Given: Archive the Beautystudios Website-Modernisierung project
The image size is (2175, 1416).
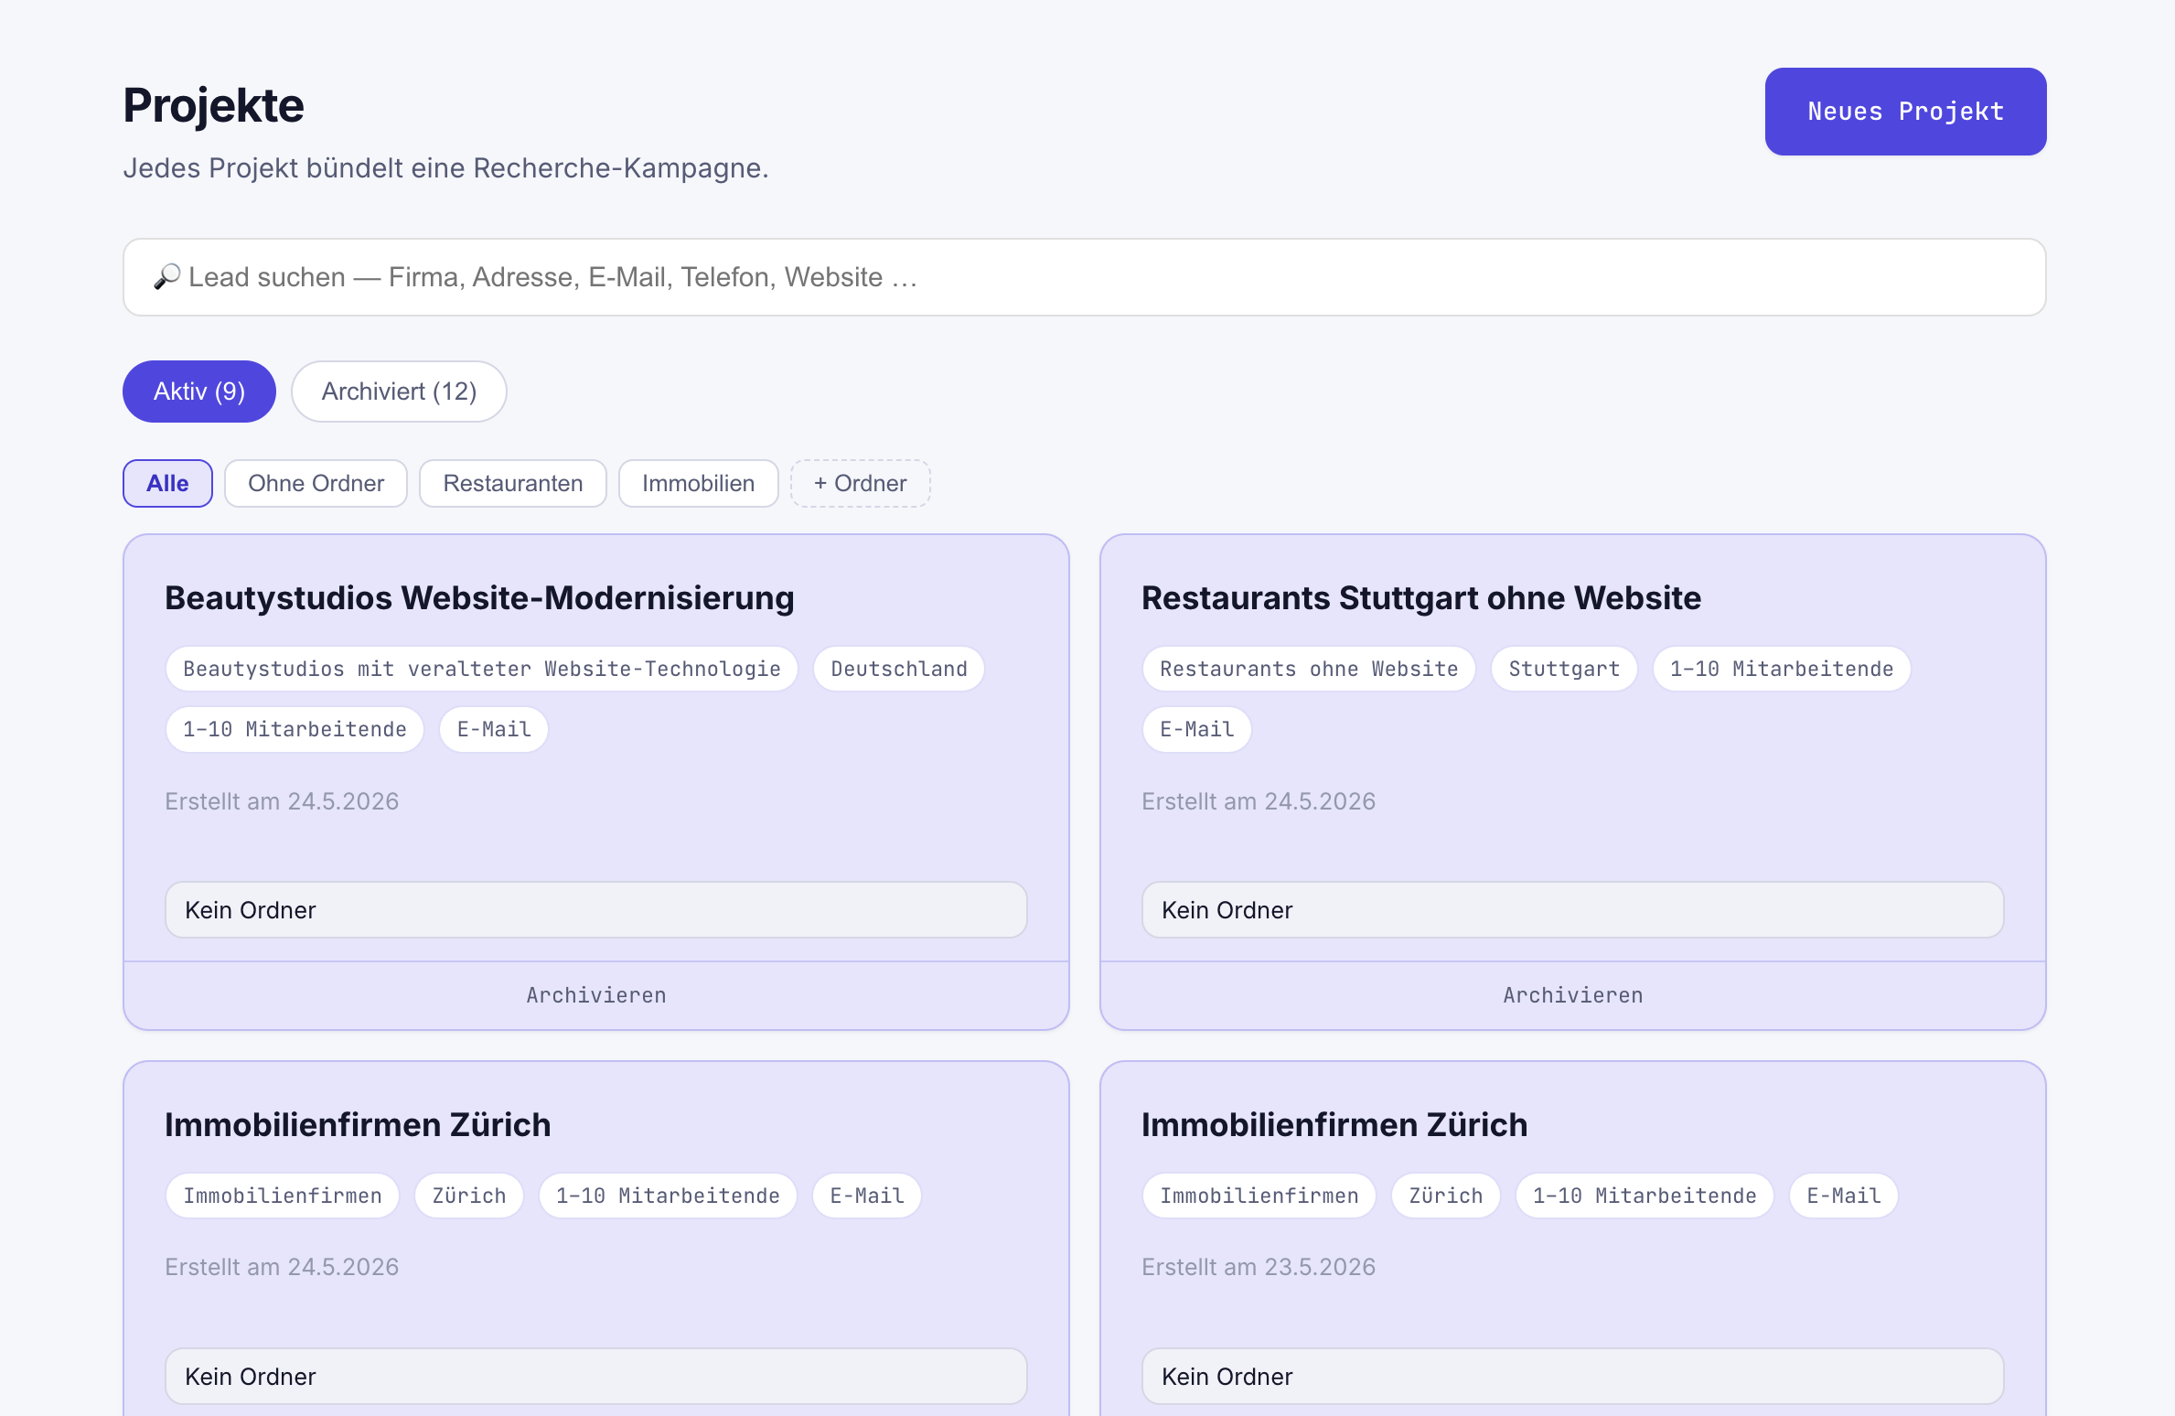Looking at the screenshot, I should (596, 995).
